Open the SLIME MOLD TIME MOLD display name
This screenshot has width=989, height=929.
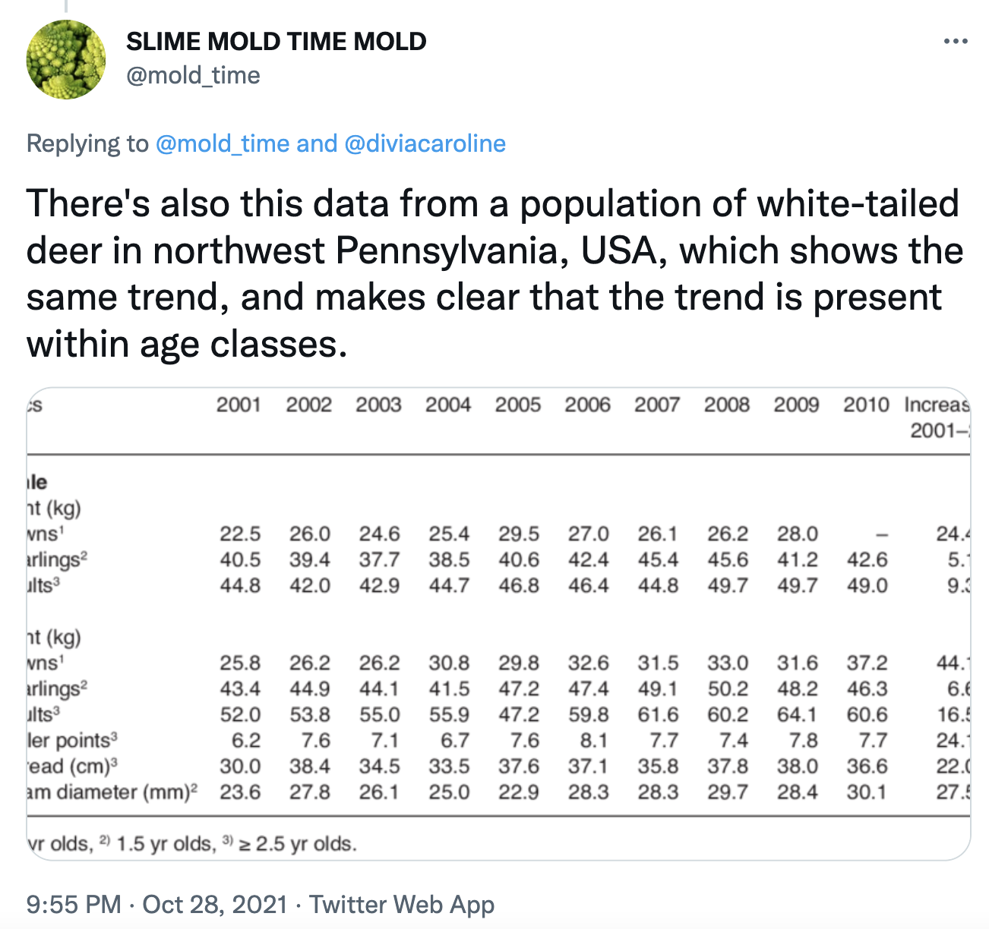click(276, 41)
